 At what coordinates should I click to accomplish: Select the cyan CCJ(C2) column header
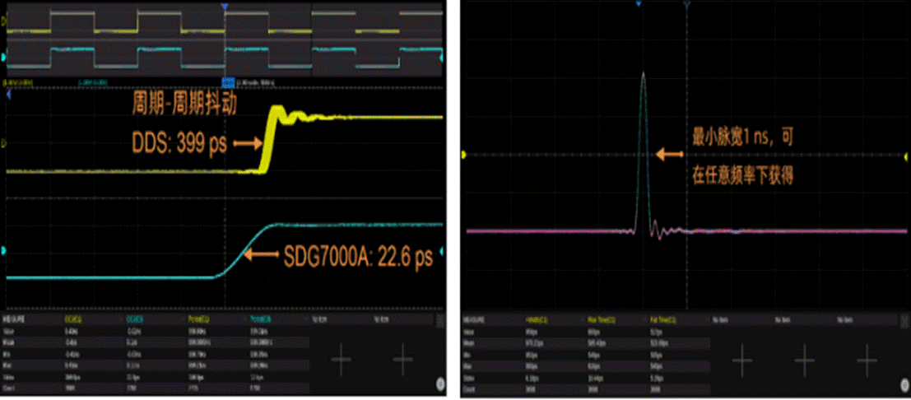click(x=134, y=319)
